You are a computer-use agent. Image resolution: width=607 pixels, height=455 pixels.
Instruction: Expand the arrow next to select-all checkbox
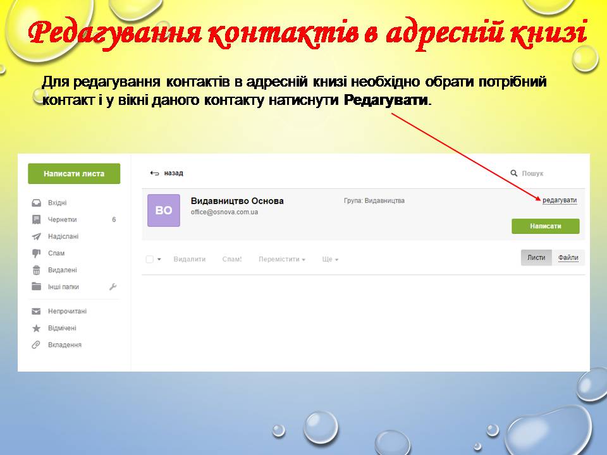point(159,260)
